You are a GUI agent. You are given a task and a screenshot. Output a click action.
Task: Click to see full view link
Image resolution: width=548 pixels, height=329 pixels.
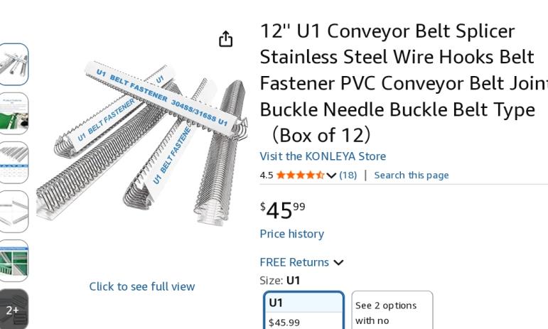[x=141, y=286]
